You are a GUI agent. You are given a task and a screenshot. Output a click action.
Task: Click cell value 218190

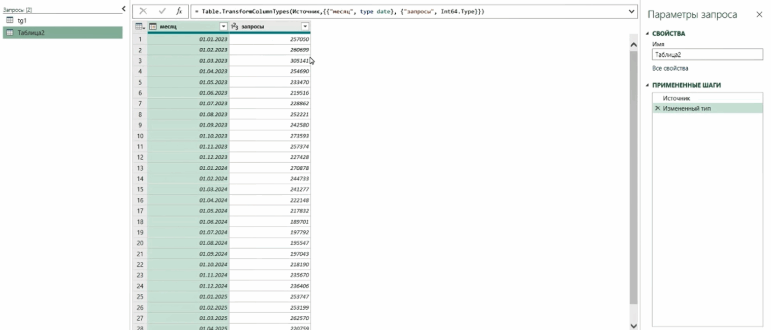[x=270, y=264]
